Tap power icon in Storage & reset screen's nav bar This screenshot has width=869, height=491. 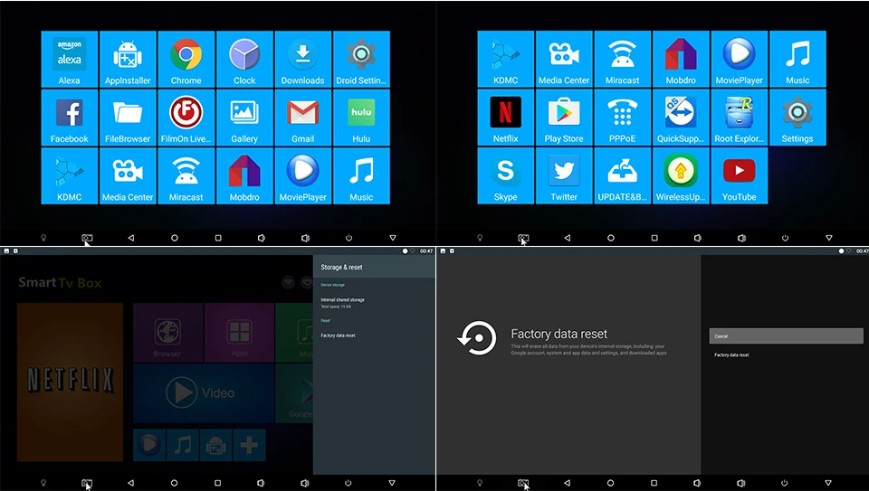pyautogui.click(x=348, y=483)
